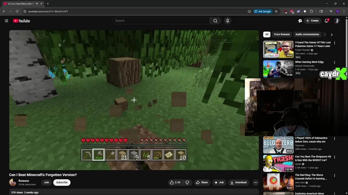The image size is (348, 195).
Task: Open the Rowann channel avatar
Action: tap(13, 182)
